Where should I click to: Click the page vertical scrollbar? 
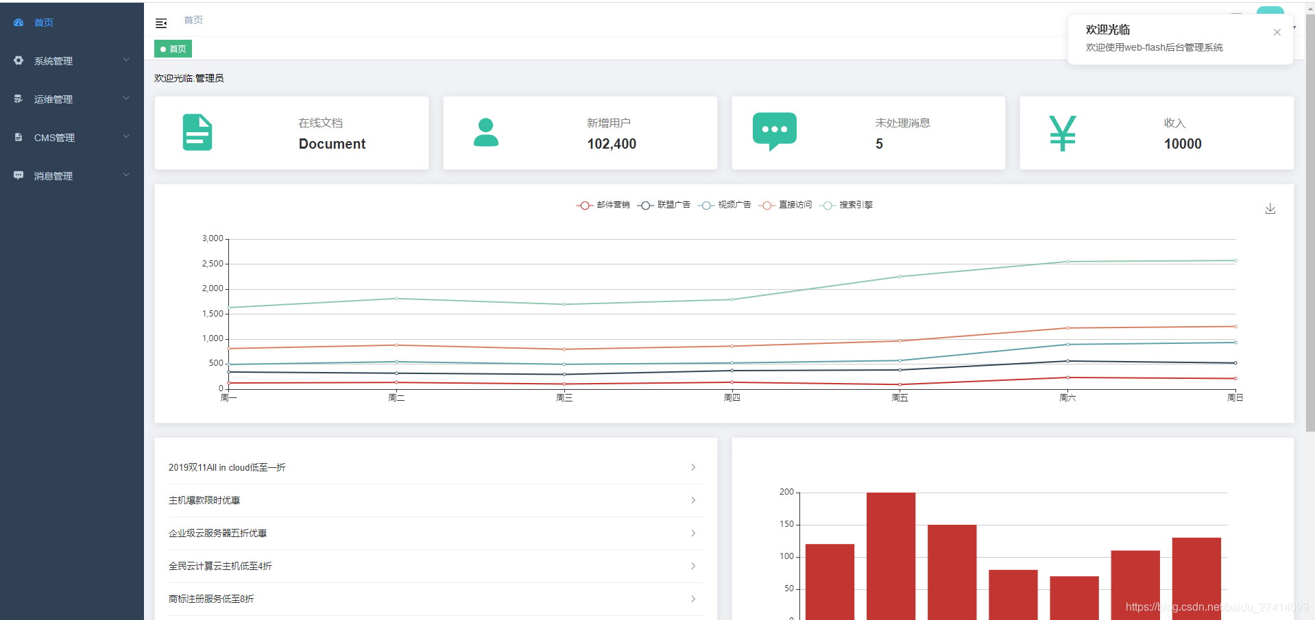click(1310, 223)
